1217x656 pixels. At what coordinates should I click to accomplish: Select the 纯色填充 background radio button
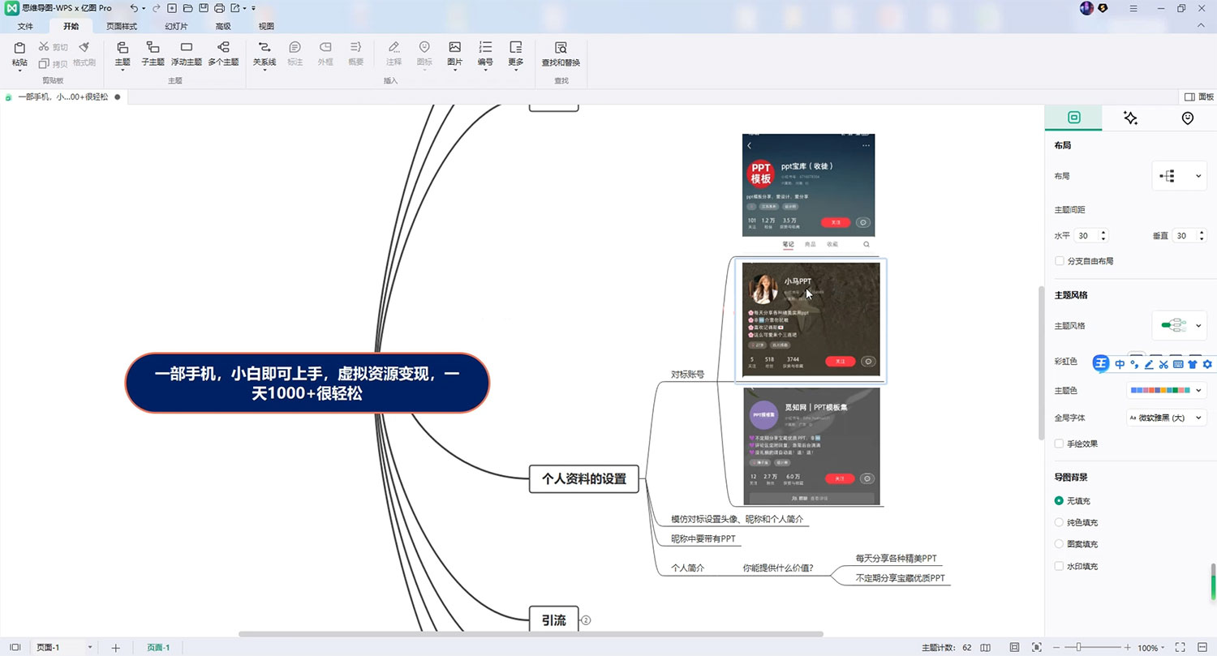coord(1060,522)
